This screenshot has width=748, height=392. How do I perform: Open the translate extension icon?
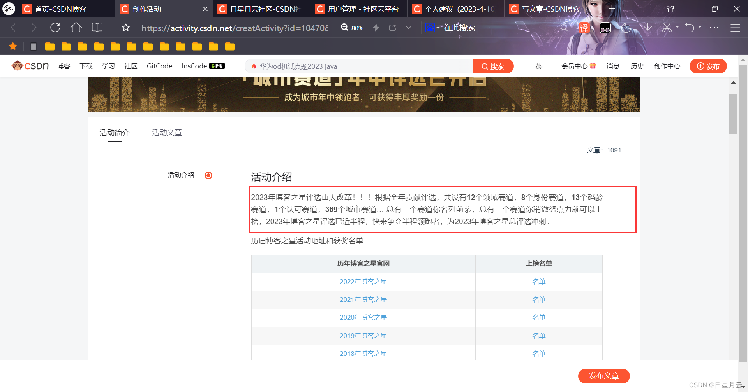(x=584, y=28)
